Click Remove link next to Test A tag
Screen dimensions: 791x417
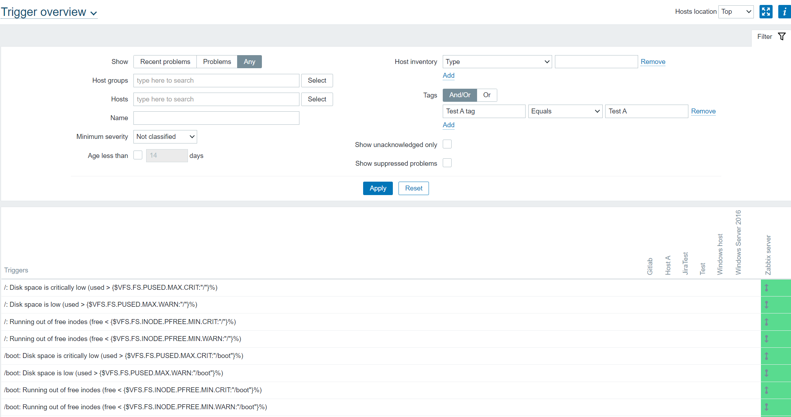coord(703,111)
